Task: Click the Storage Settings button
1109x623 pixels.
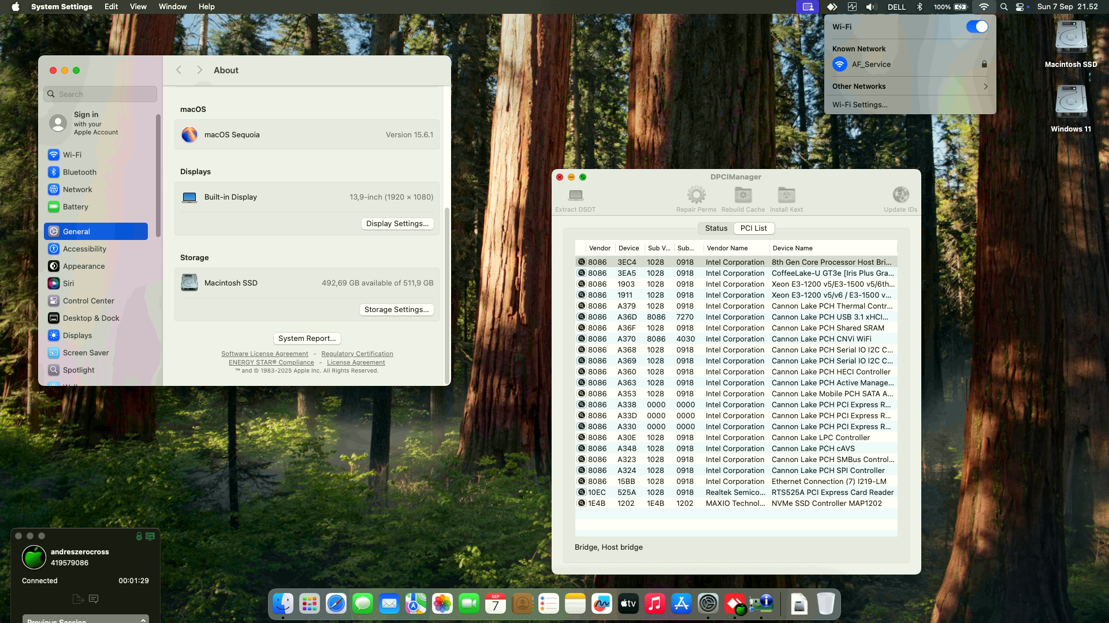Action: [396, 310]
